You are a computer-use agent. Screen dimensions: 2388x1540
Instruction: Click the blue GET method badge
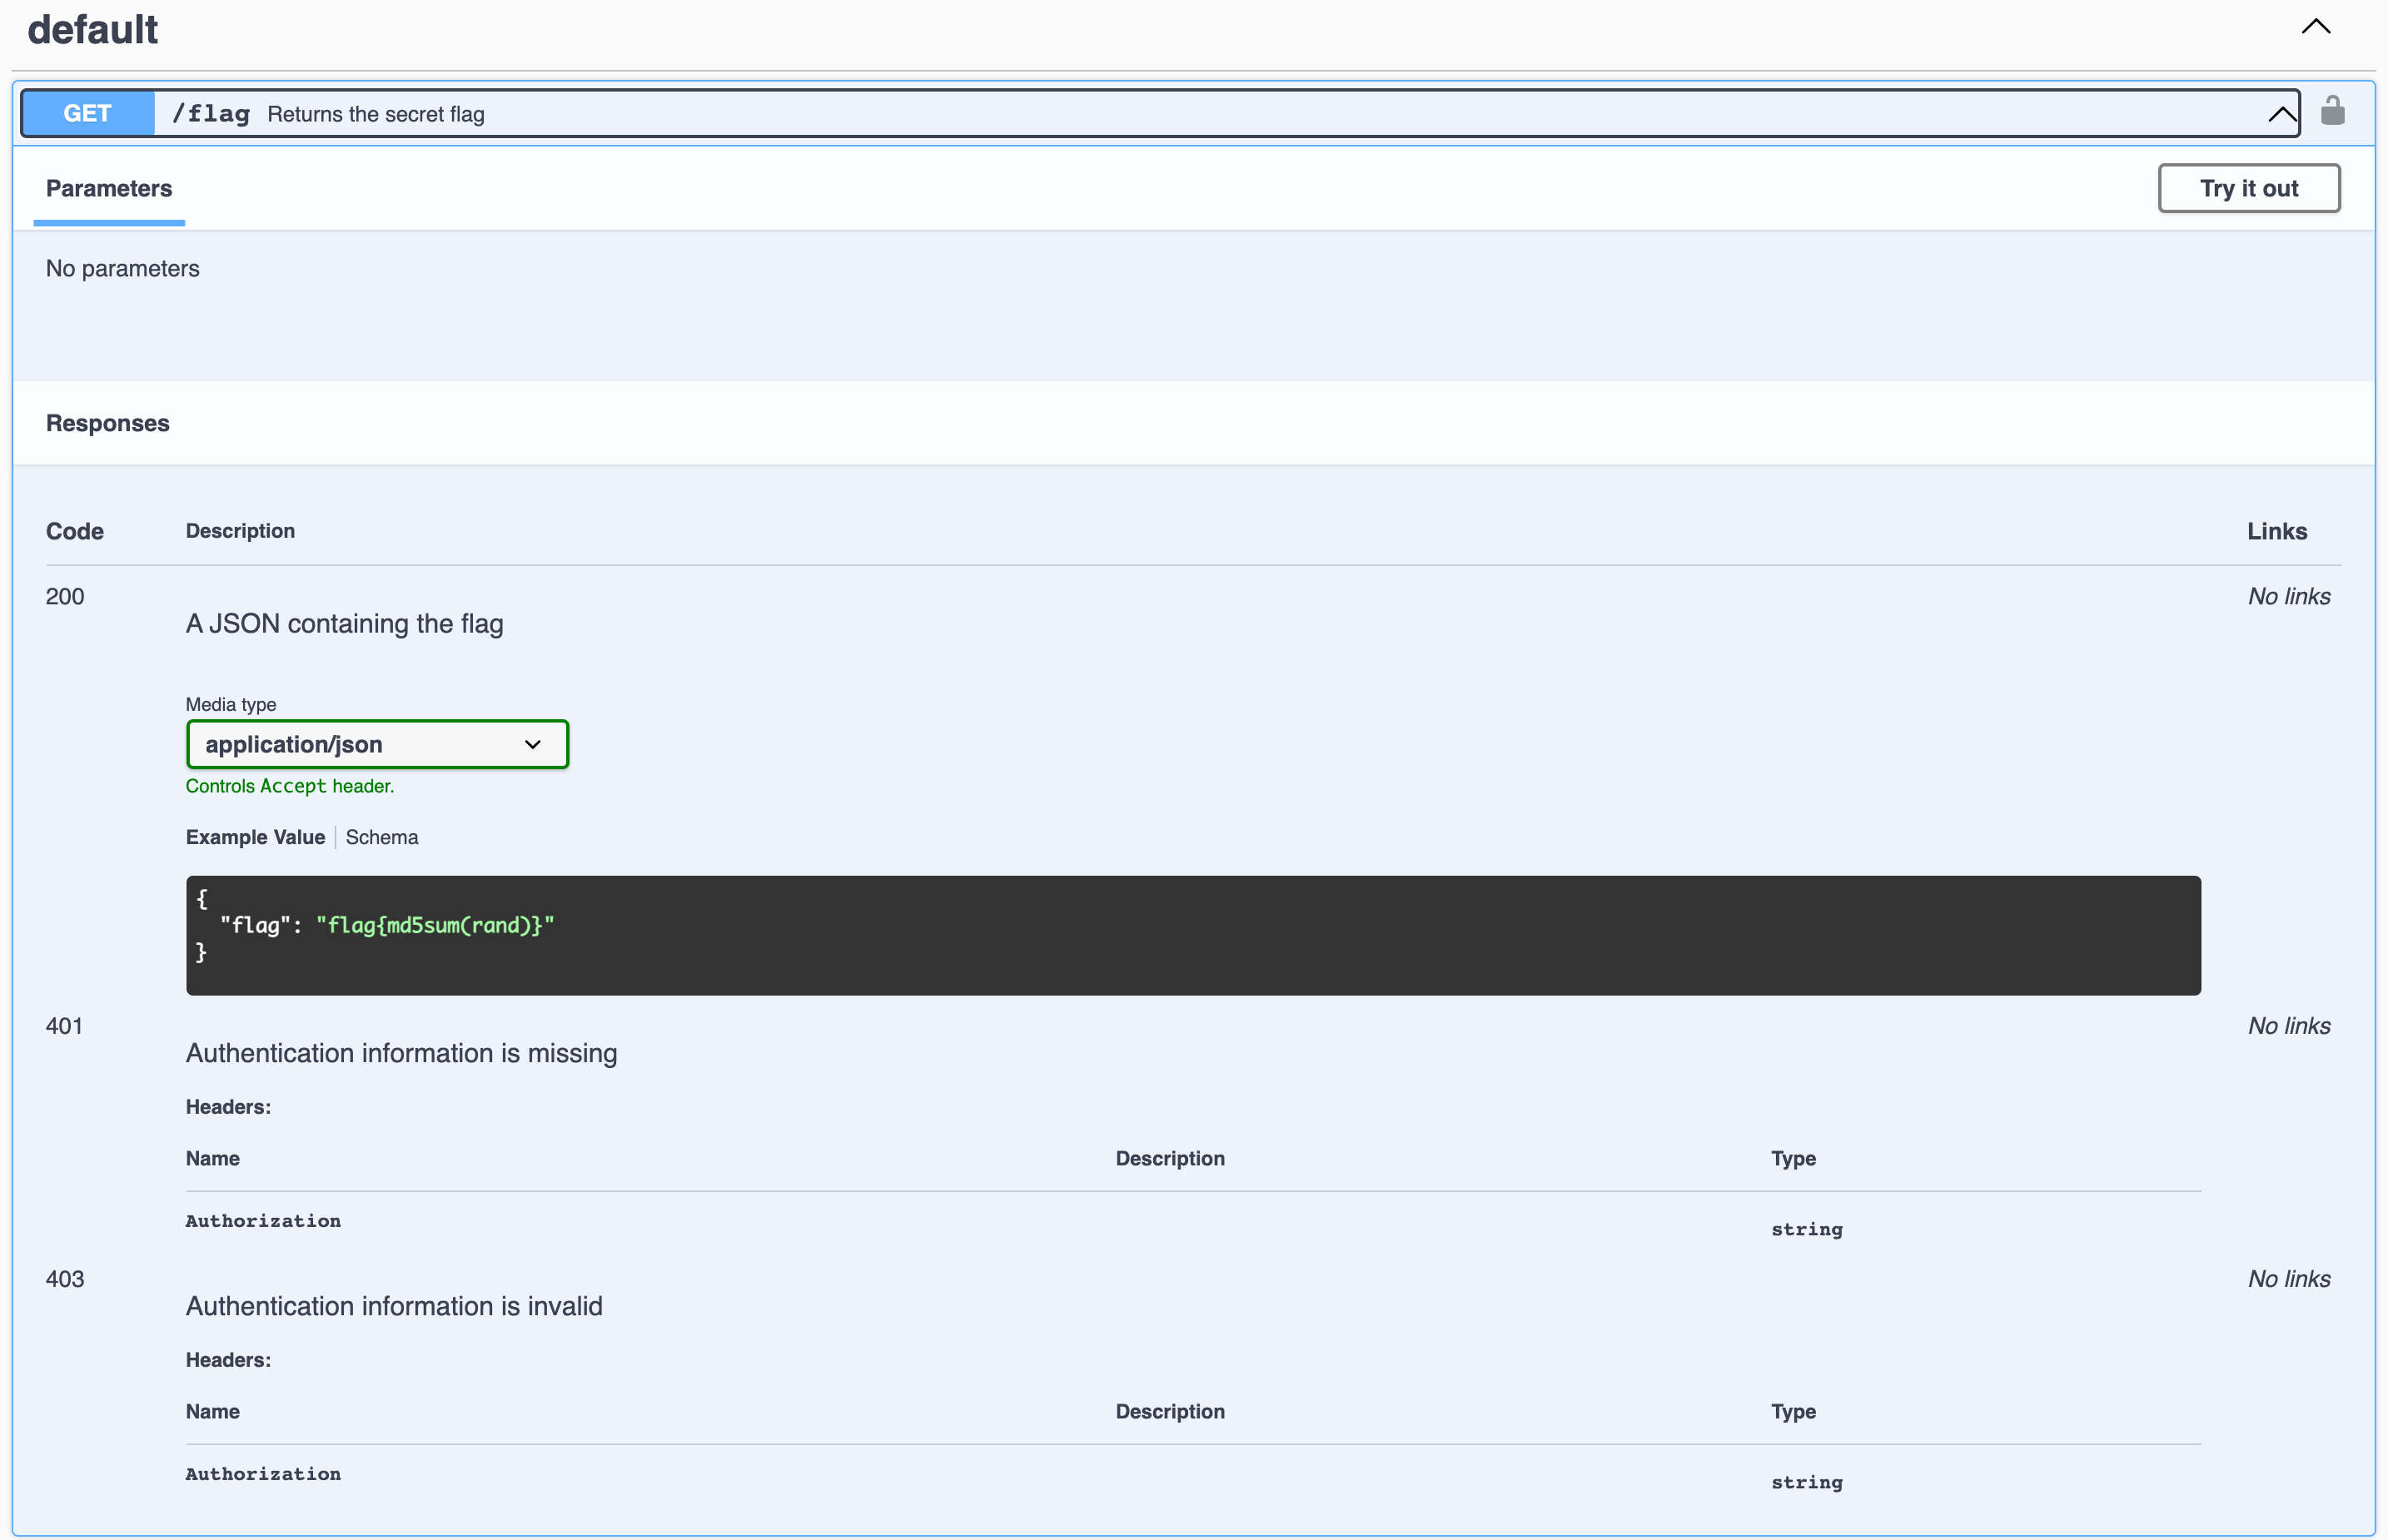(88, 113)
